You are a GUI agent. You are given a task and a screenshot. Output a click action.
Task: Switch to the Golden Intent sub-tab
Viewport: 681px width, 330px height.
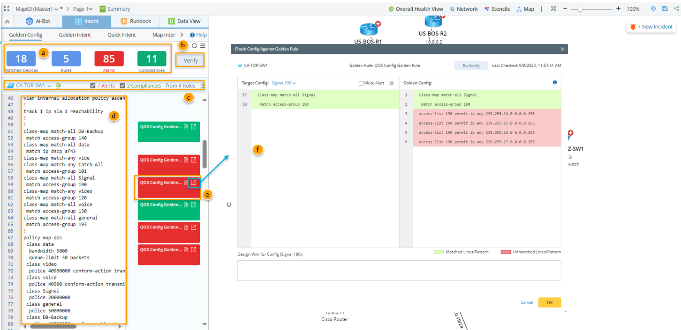pyautogui.click(x=75, y=35)
